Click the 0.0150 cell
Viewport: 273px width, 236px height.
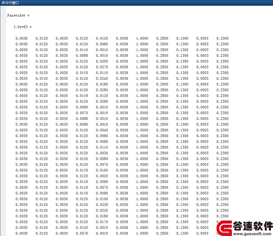102,216
